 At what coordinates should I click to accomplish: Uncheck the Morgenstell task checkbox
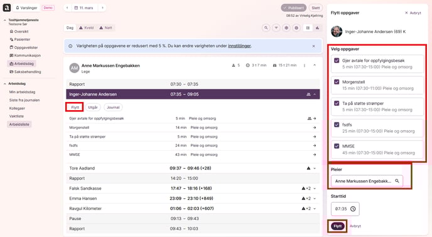(x=337, y=82)
